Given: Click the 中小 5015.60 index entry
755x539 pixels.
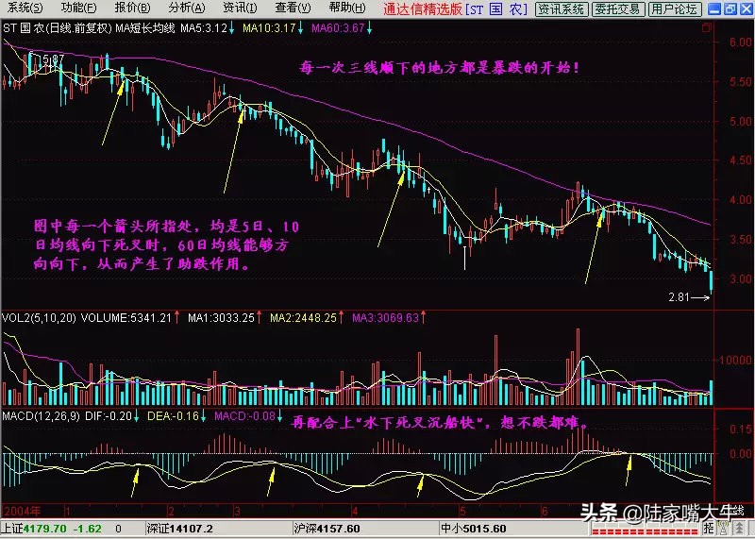Looking at the screenshot, I should coord(474,529).
